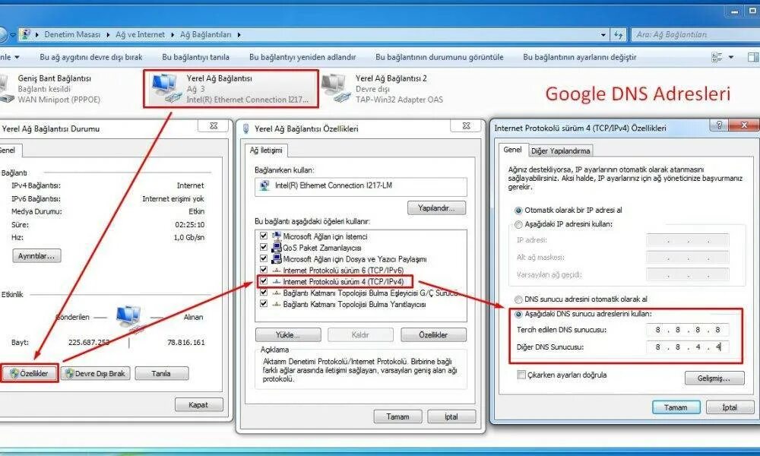This screenshot has height=456, width=760.
Task: Select Aşağıdaki DNS sunucu adreslerini kullan
Action: click(518, 314)
